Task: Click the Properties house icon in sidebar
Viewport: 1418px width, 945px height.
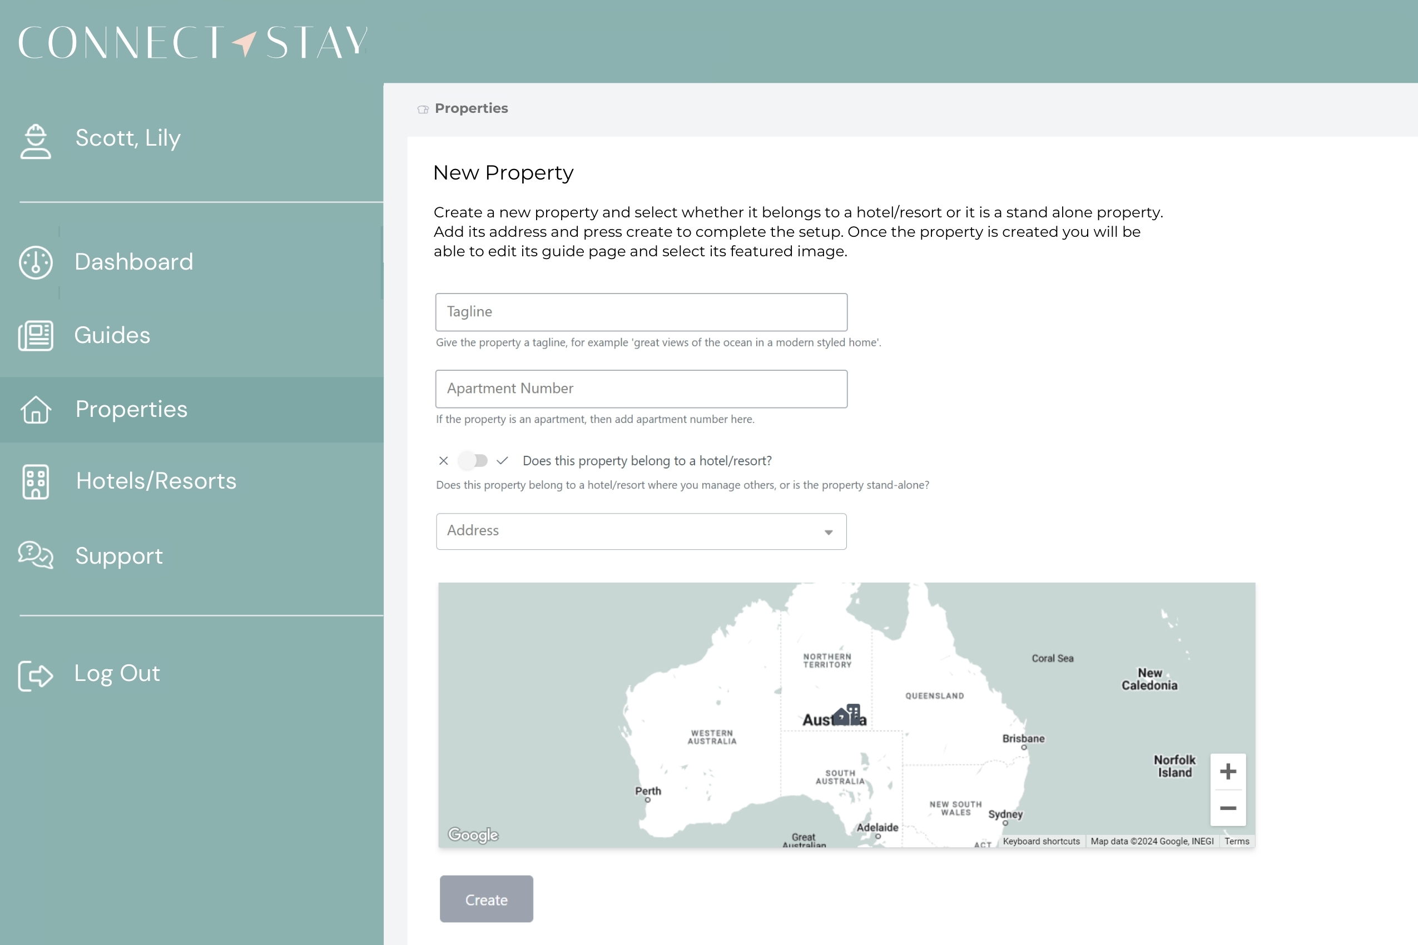Action: tap(36, 410)
